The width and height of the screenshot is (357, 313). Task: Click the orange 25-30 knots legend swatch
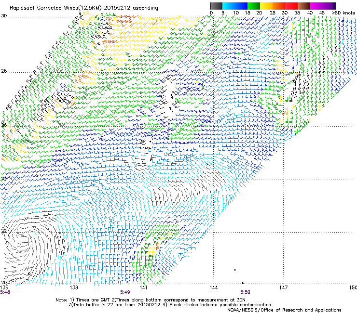pos(279,6)
